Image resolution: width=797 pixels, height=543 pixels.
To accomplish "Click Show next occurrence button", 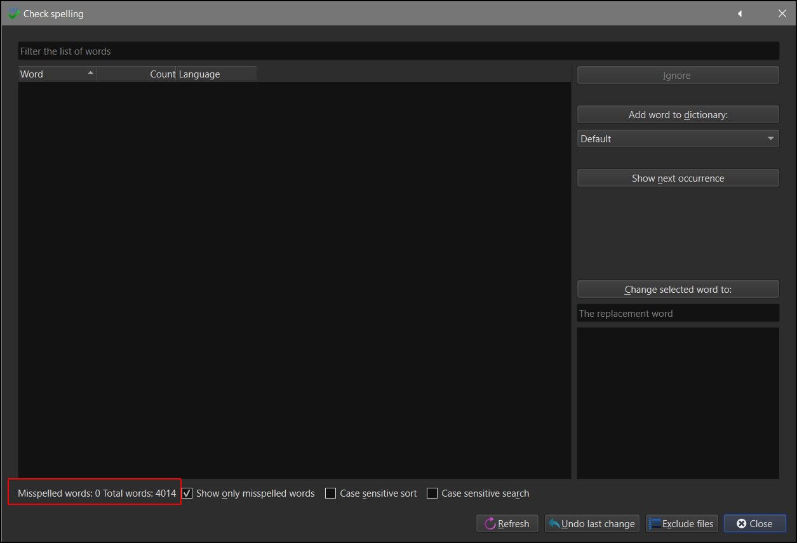I will (678, 178).
